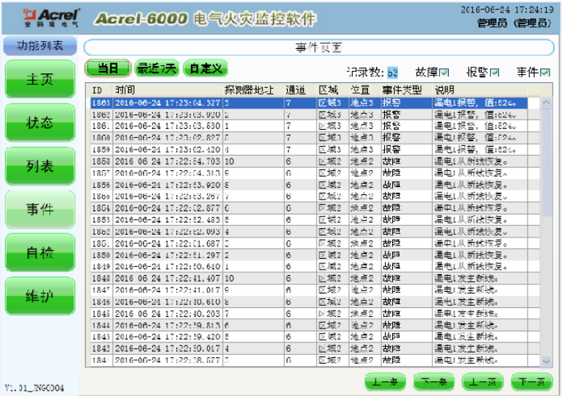Switch to the 状态 status page
Screen dimensions: 562x396
tap(40, 122)
